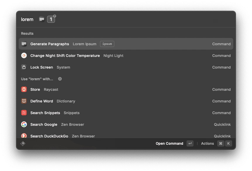Click the Define Word dictionary icon
This screenshot has height=171, width=252.
[24, 101]
